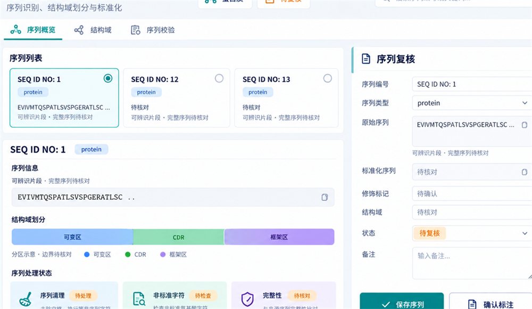Click the 序列处理状态 heading
The image size is (532, 309).
point(31,273)
